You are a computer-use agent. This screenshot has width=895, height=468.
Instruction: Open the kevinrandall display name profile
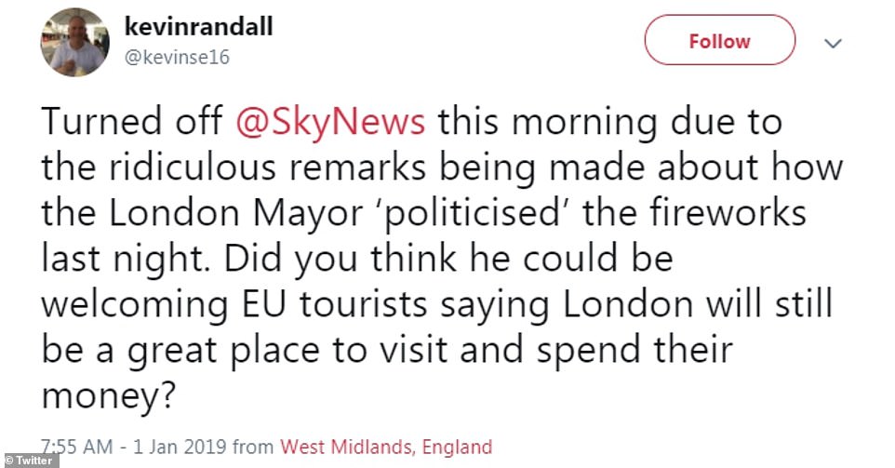pyautogui.click(x=198, y=27)
